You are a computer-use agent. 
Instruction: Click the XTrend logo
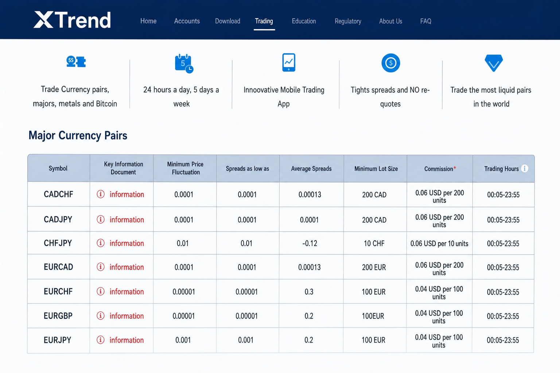tap(72, 20)
